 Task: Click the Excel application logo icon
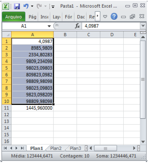(x=6, y=6)
